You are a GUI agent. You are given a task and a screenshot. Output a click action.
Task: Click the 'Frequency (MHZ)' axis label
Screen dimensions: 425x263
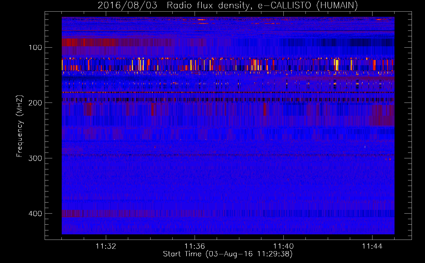[20, 126]
